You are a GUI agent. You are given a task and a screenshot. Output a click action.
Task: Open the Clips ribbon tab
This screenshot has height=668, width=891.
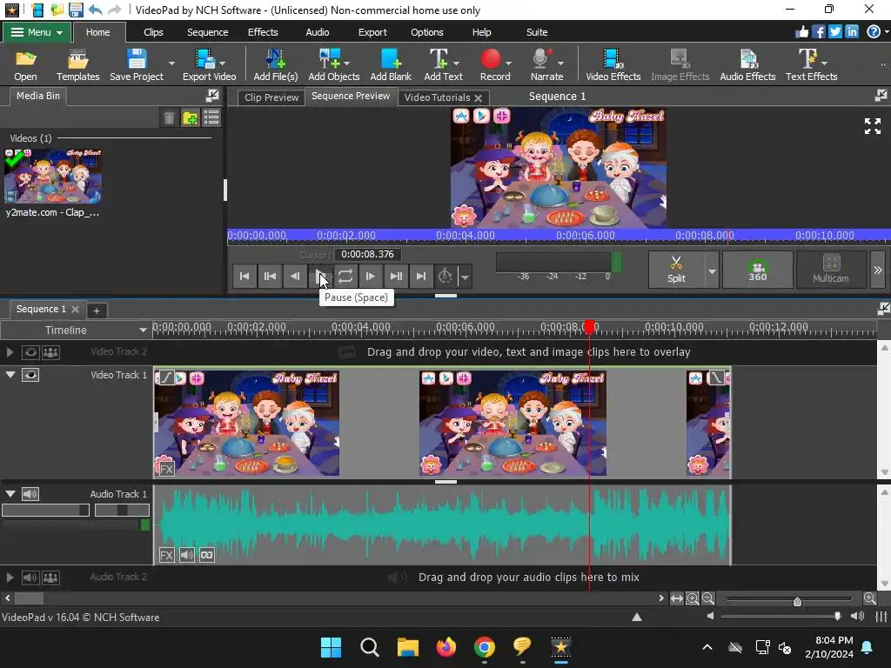coord(153,32)
